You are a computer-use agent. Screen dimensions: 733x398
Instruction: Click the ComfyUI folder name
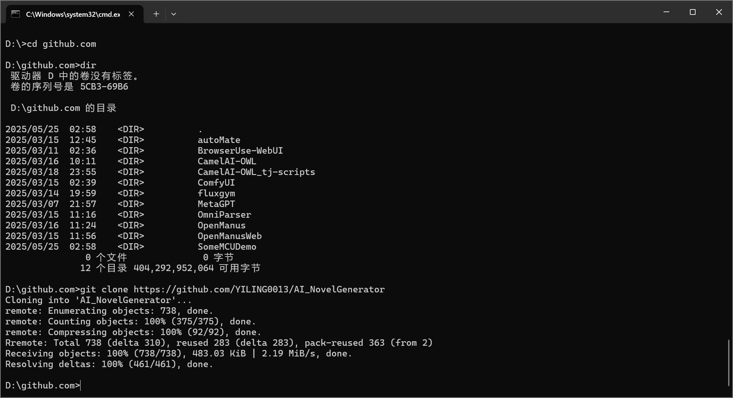click(216, 183)
